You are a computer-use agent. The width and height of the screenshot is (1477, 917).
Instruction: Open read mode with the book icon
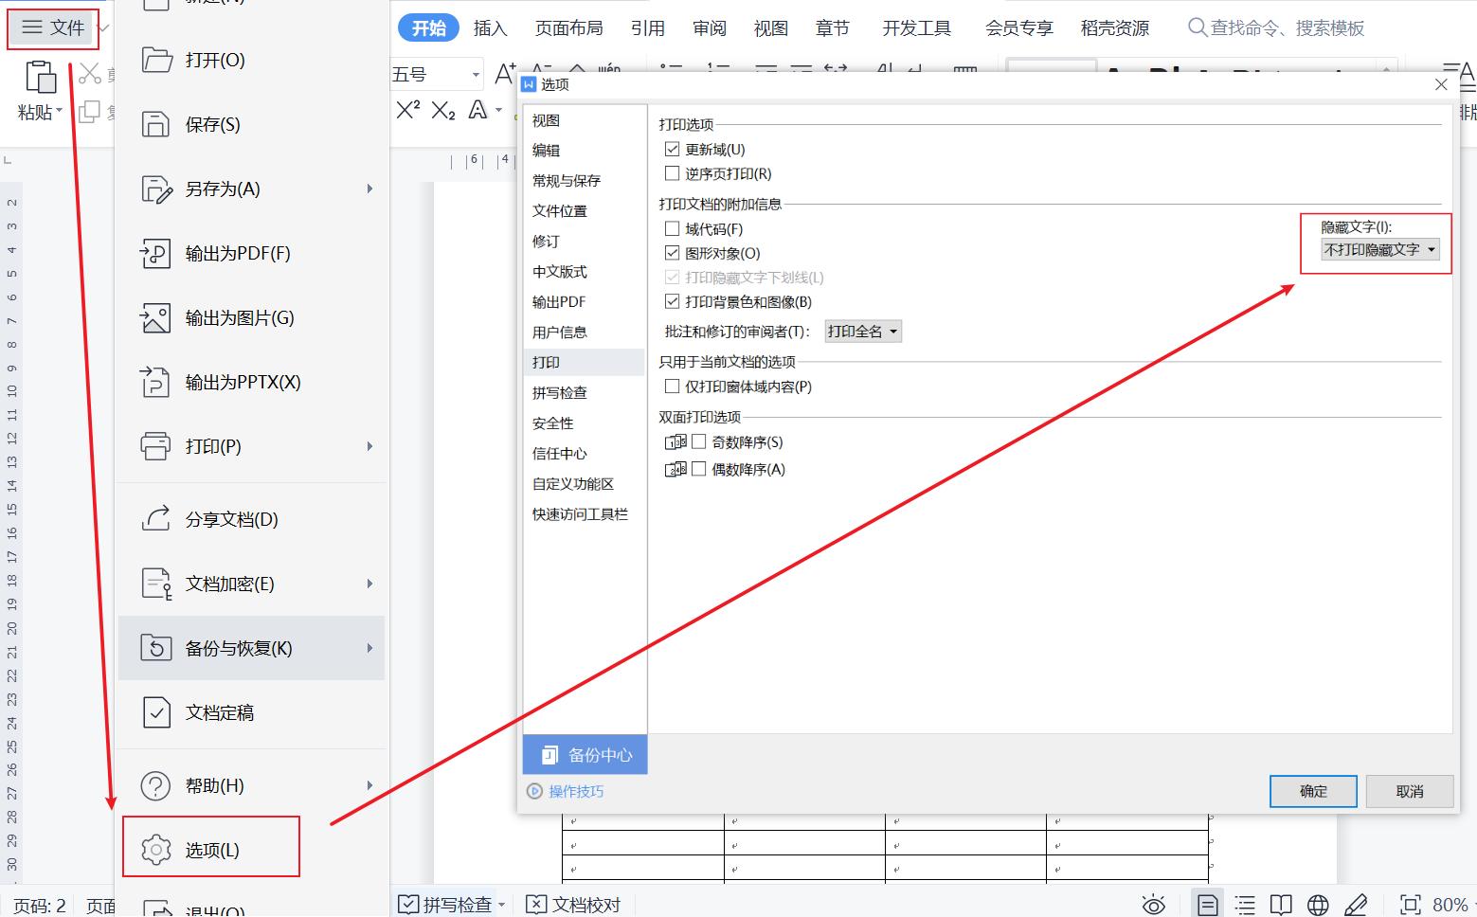tap(1281, 904)
